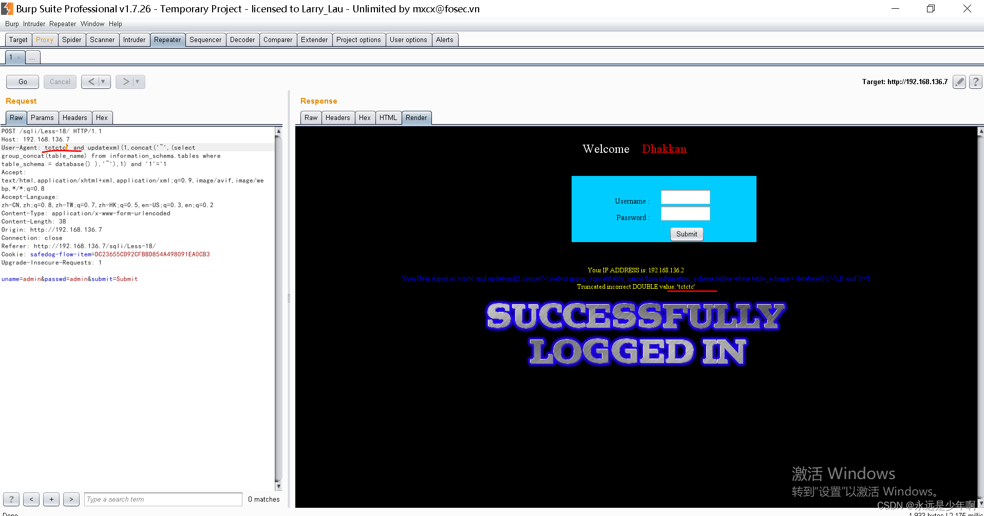
Task: Jump to next search match with arrow icon
Action: coord(71,499)
